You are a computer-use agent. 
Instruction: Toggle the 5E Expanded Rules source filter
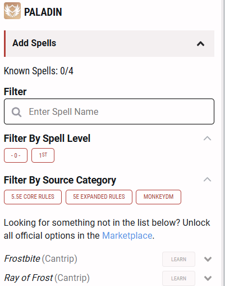pos(99,197)
